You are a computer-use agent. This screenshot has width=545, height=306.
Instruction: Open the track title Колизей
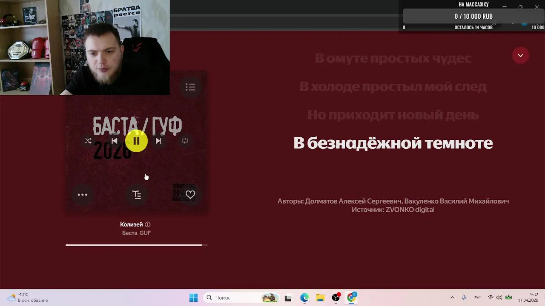pyautogui.click(x=131, y=224)
